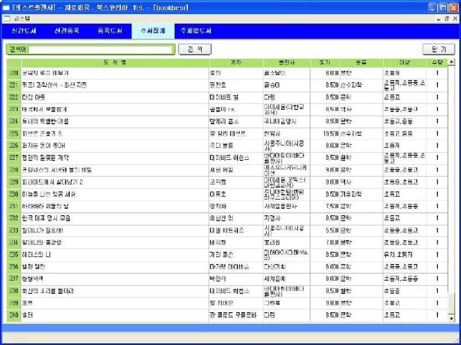Select the book '타임 아웃'
The width and height of the screenshot is (461, 345).
tap(115, 97)
